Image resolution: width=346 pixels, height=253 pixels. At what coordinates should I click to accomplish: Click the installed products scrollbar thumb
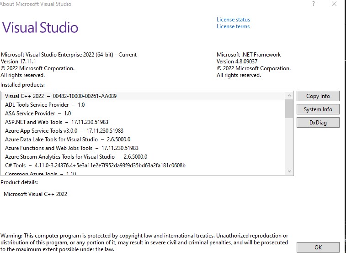point(289,108)
